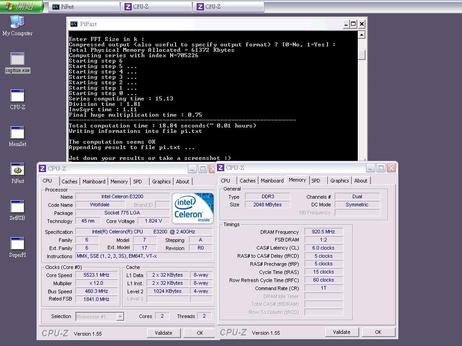Close the right CPU-Z window
Viewport: 462px width, 346px height.
[x=391, y=168]
